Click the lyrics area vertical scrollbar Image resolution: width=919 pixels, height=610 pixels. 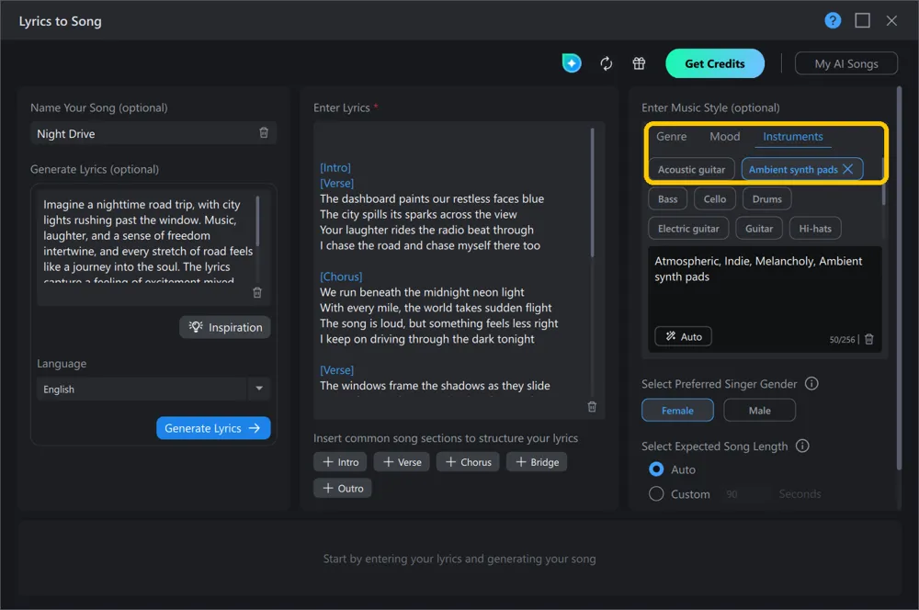[x=593, y=193]
